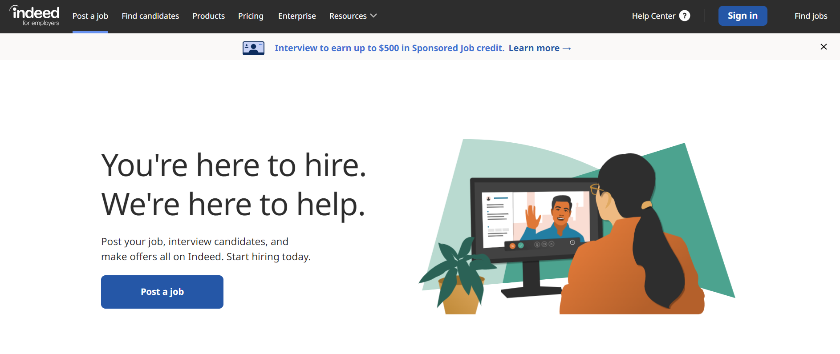The width and height of the screenshot is (840, 354).
Task: Click the video interview hero illustration
Action: (577, 227)
